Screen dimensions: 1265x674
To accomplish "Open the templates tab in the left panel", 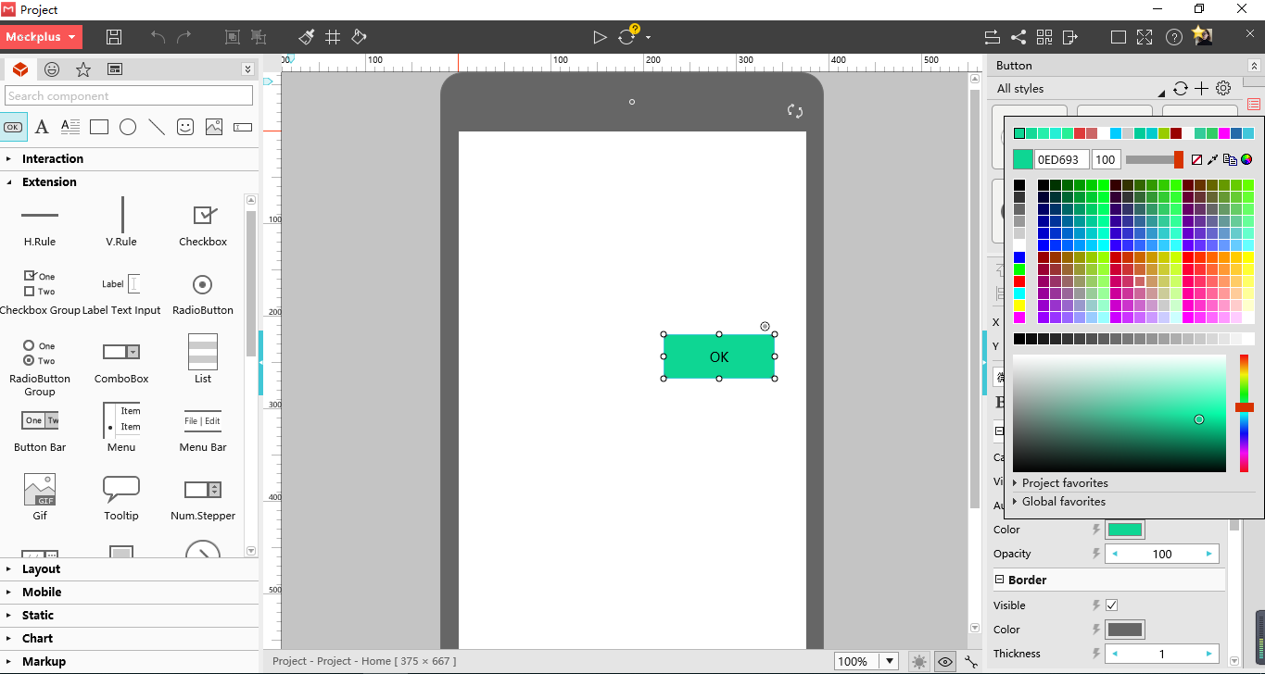I will point(115,69).
